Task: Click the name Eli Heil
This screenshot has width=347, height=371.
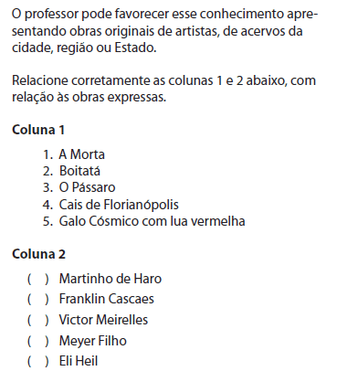Action: 79,361
